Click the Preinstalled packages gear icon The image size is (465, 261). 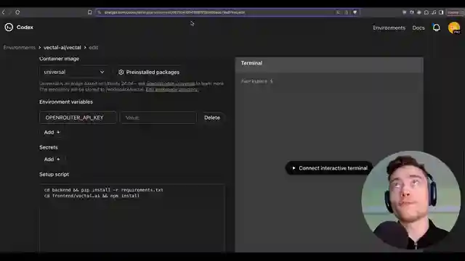tap(121, 72)
